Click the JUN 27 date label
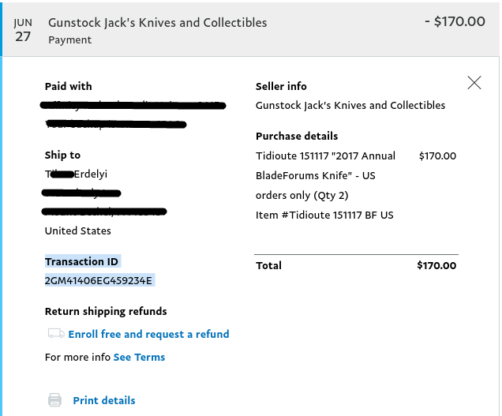 pos(23,29)
